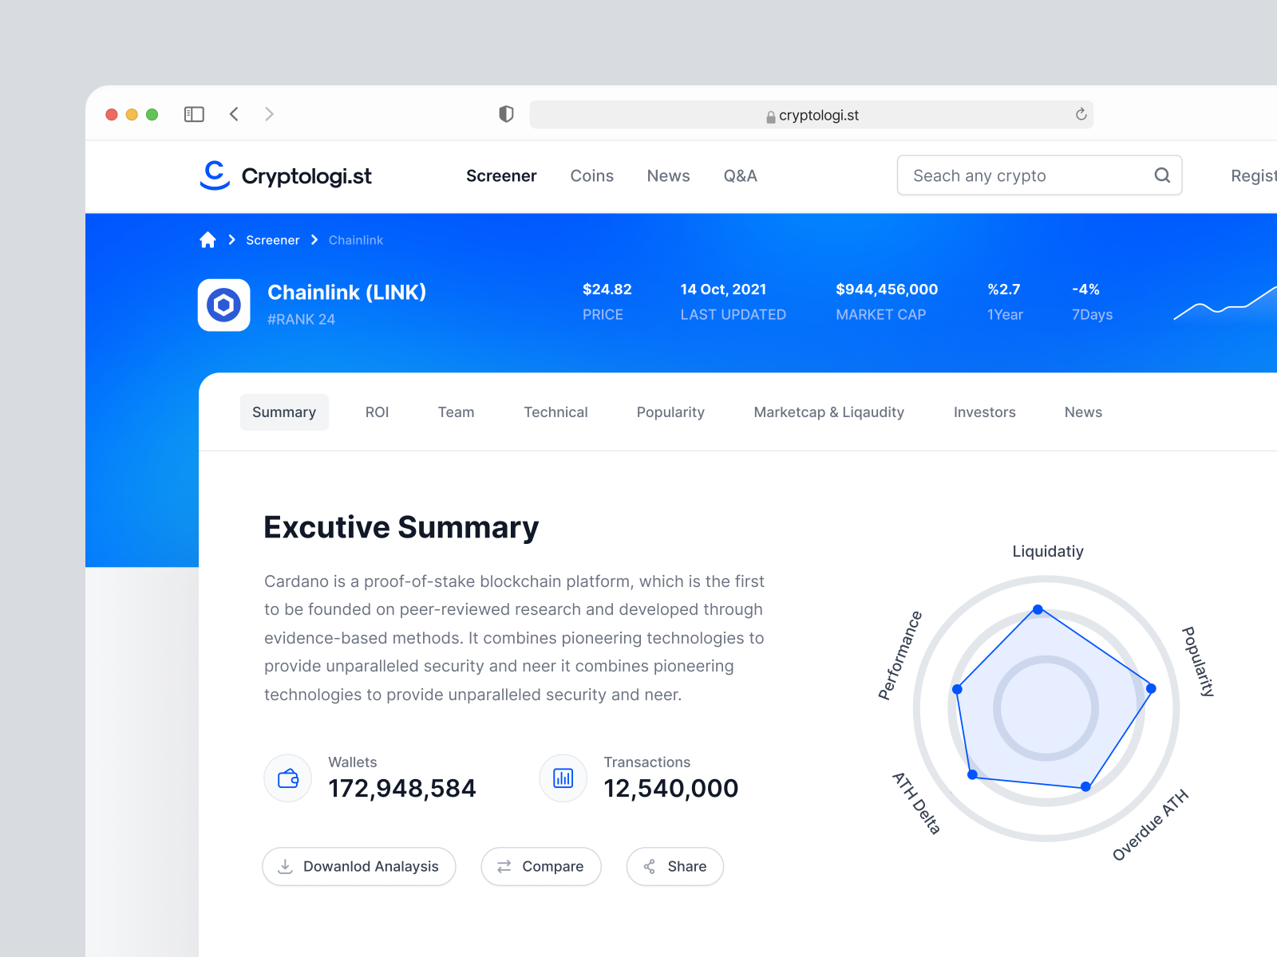The width and height of the screenshot is (1277, 957).
Task: Click the privacy shield icon in the toolbar
Action: tap(505, 113)
